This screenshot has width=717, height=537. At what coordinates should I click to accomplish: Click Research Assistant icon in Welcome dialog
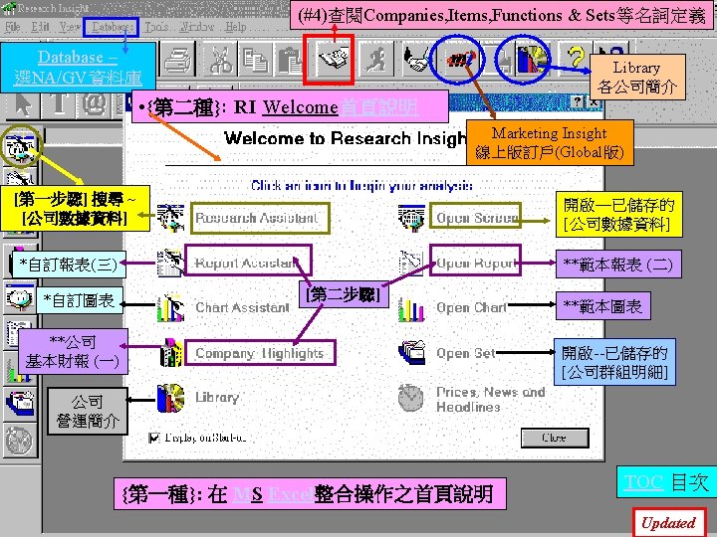(171, 218)
